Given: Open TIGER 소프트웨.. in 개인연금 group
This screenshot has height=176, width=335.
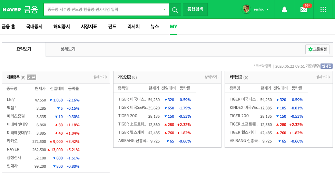Looking at the screenshot, I should pyautogui.click(x=132, y=124).
